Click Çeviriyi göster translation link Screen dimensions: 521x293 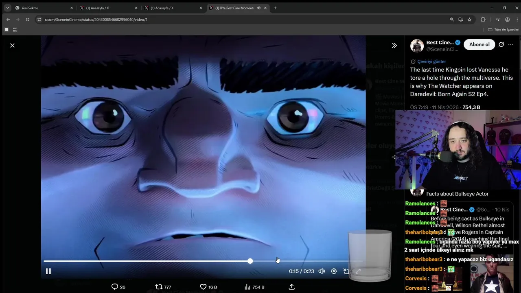tap(431, 61)
